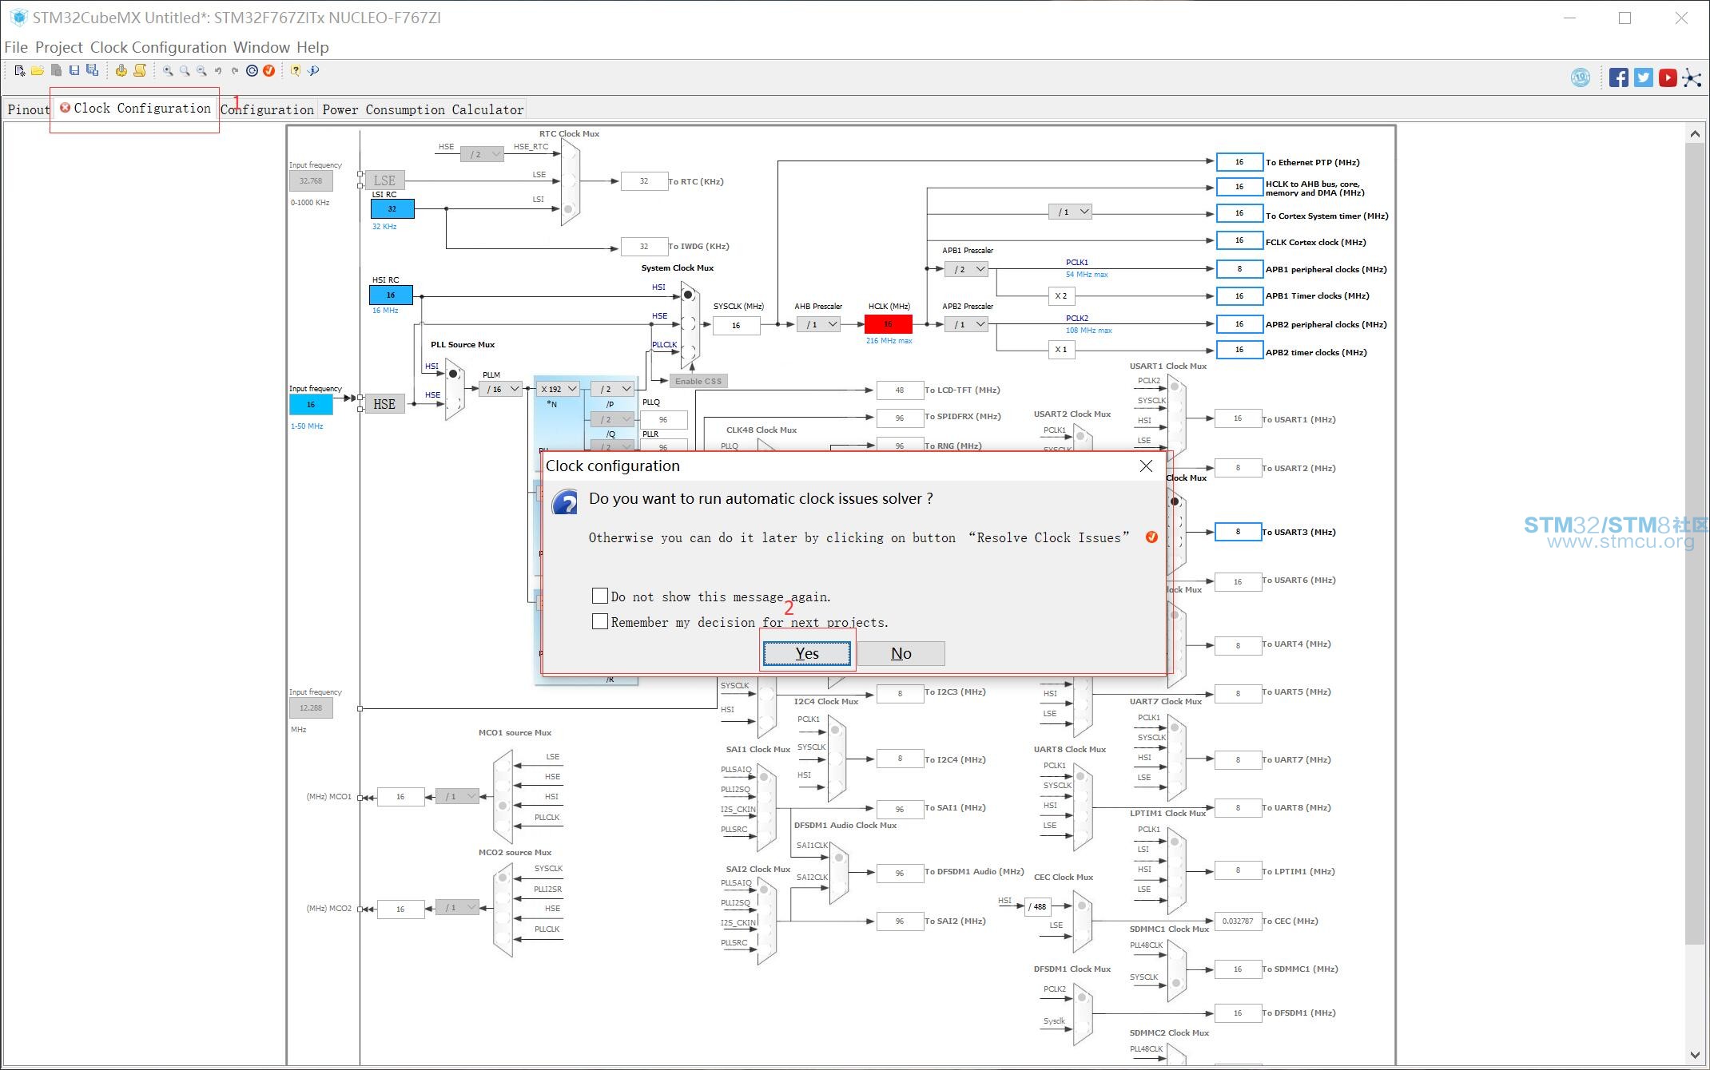This screenshot has height=1070, width=1710.
Task: Select PLLCLK in System Clock Mux
Action: click(x=688, y=351)
